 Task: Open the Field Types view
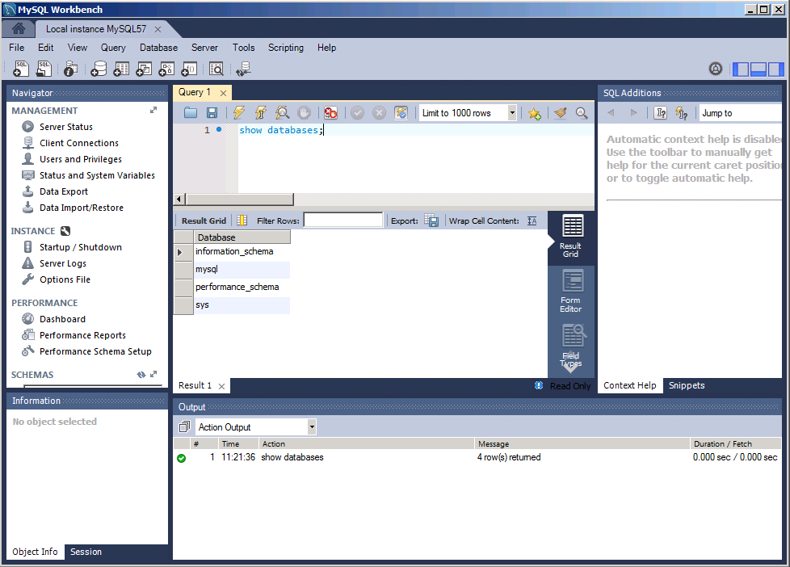tap(571, 345)
